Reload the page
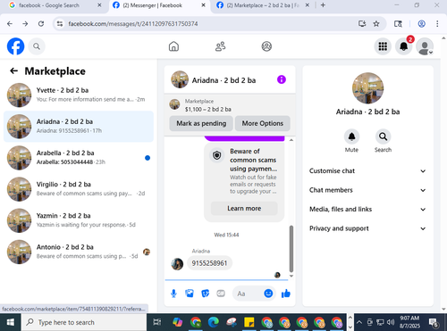The width and height of the screenshot is (447, 331). (41, 24)
